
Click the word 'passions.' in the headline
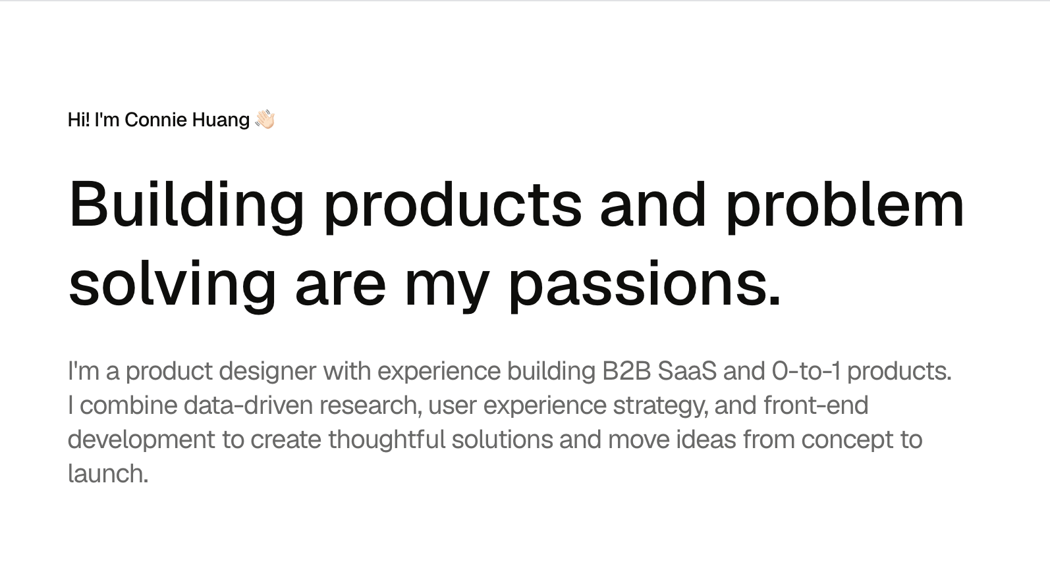click(x=645, y=286)
